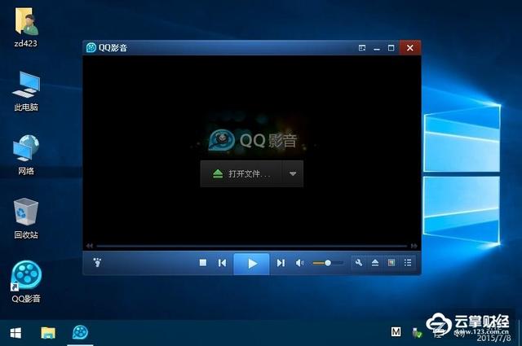The image size is (522, 346).
Task: Select the 此电脑 desktop icon
Action: click(x=26, y=91)
